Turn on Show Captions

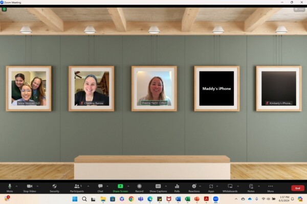pyautogui.click(x=158, y=187)
